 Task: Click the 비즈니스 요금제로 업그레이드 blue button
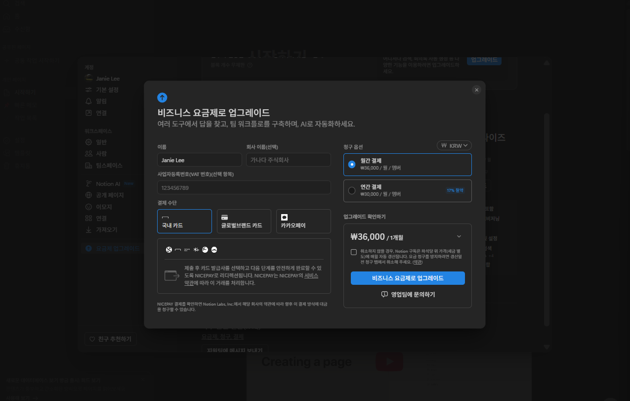408,278
